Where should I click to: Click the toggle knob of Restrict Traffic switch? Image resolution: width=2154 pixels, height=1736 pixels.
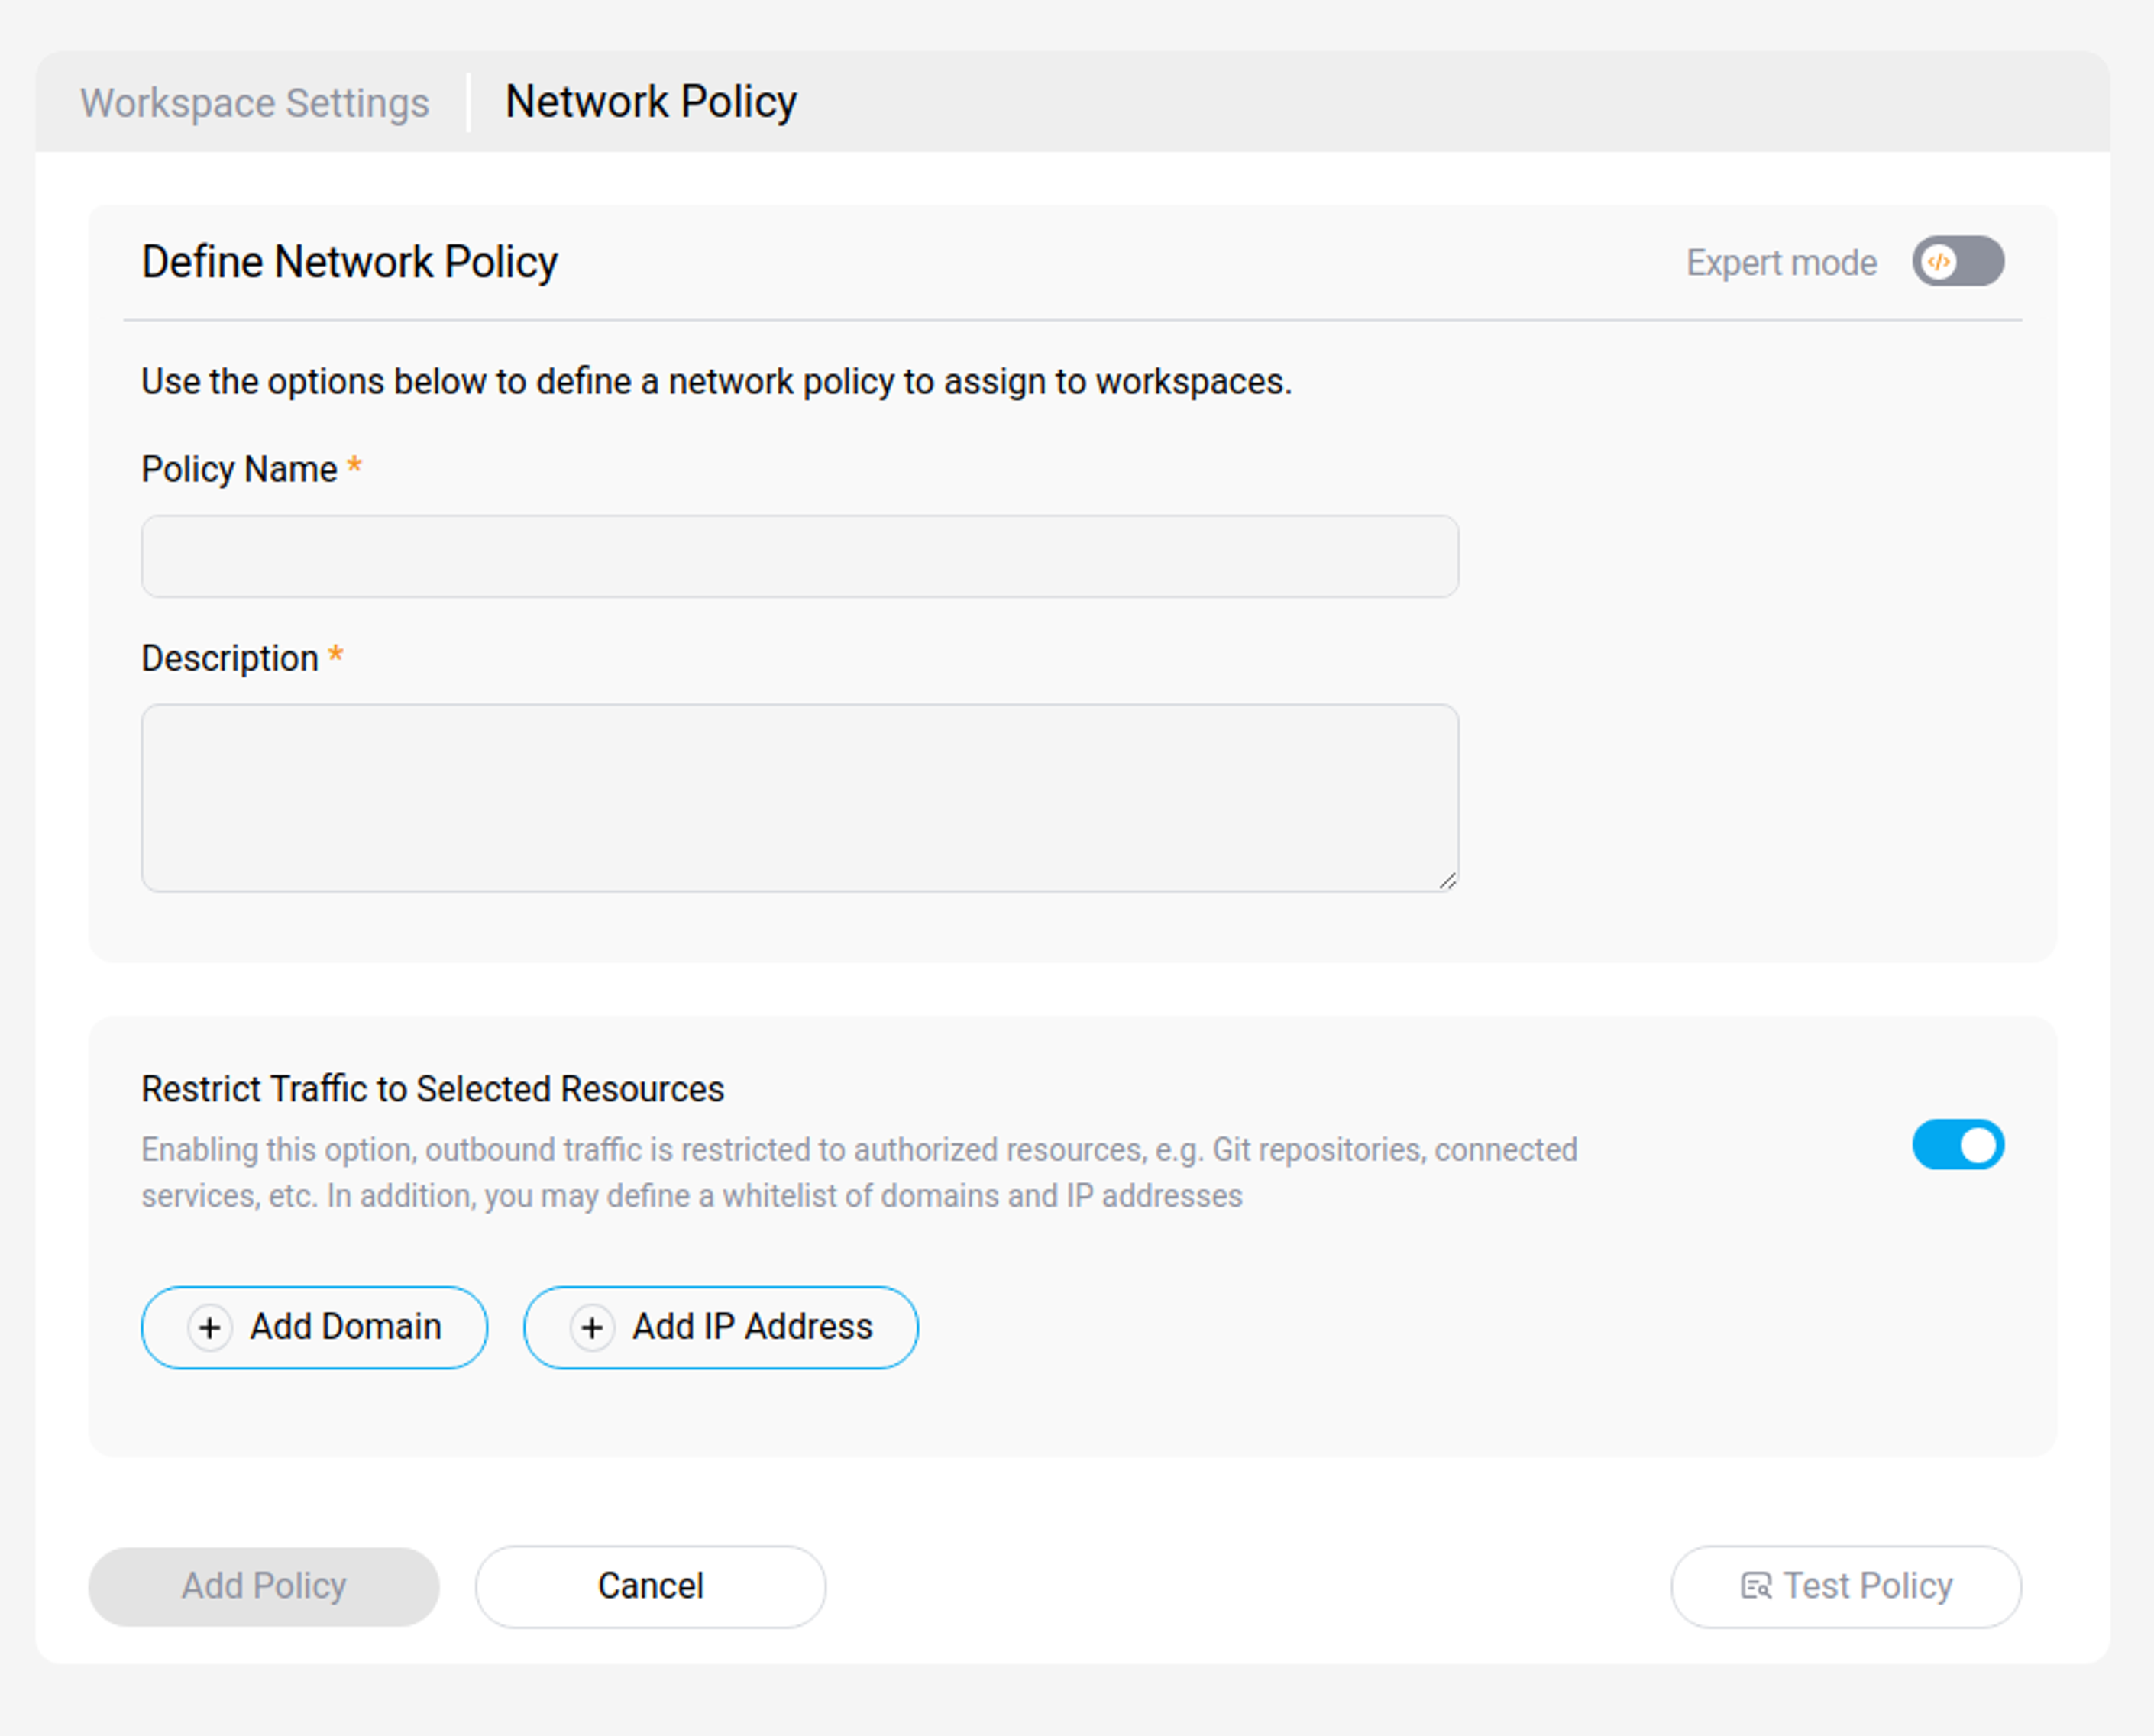coord(1977,1145)
